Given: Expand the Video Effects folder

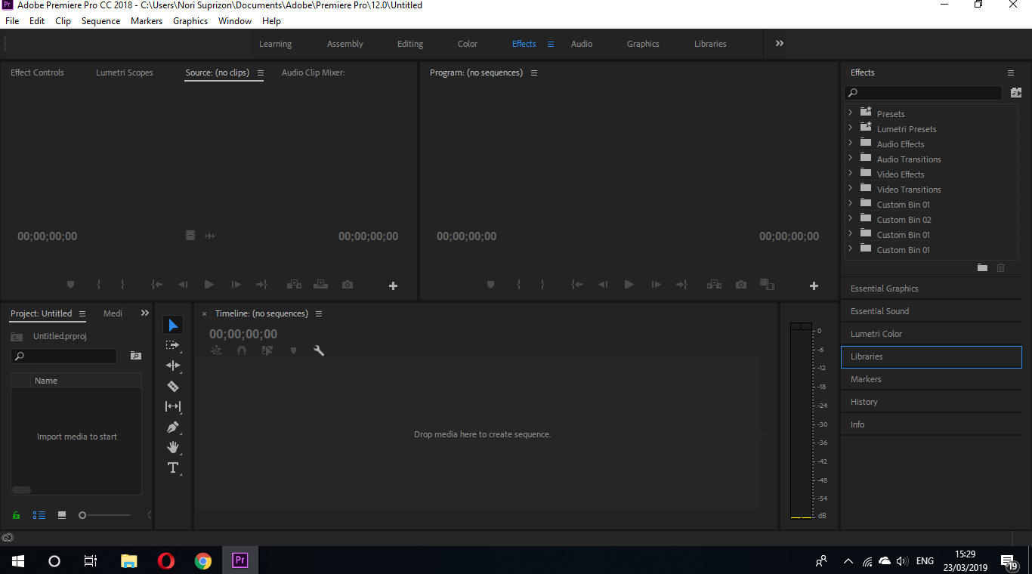Looking at the screenshot, I should point(851,173).
